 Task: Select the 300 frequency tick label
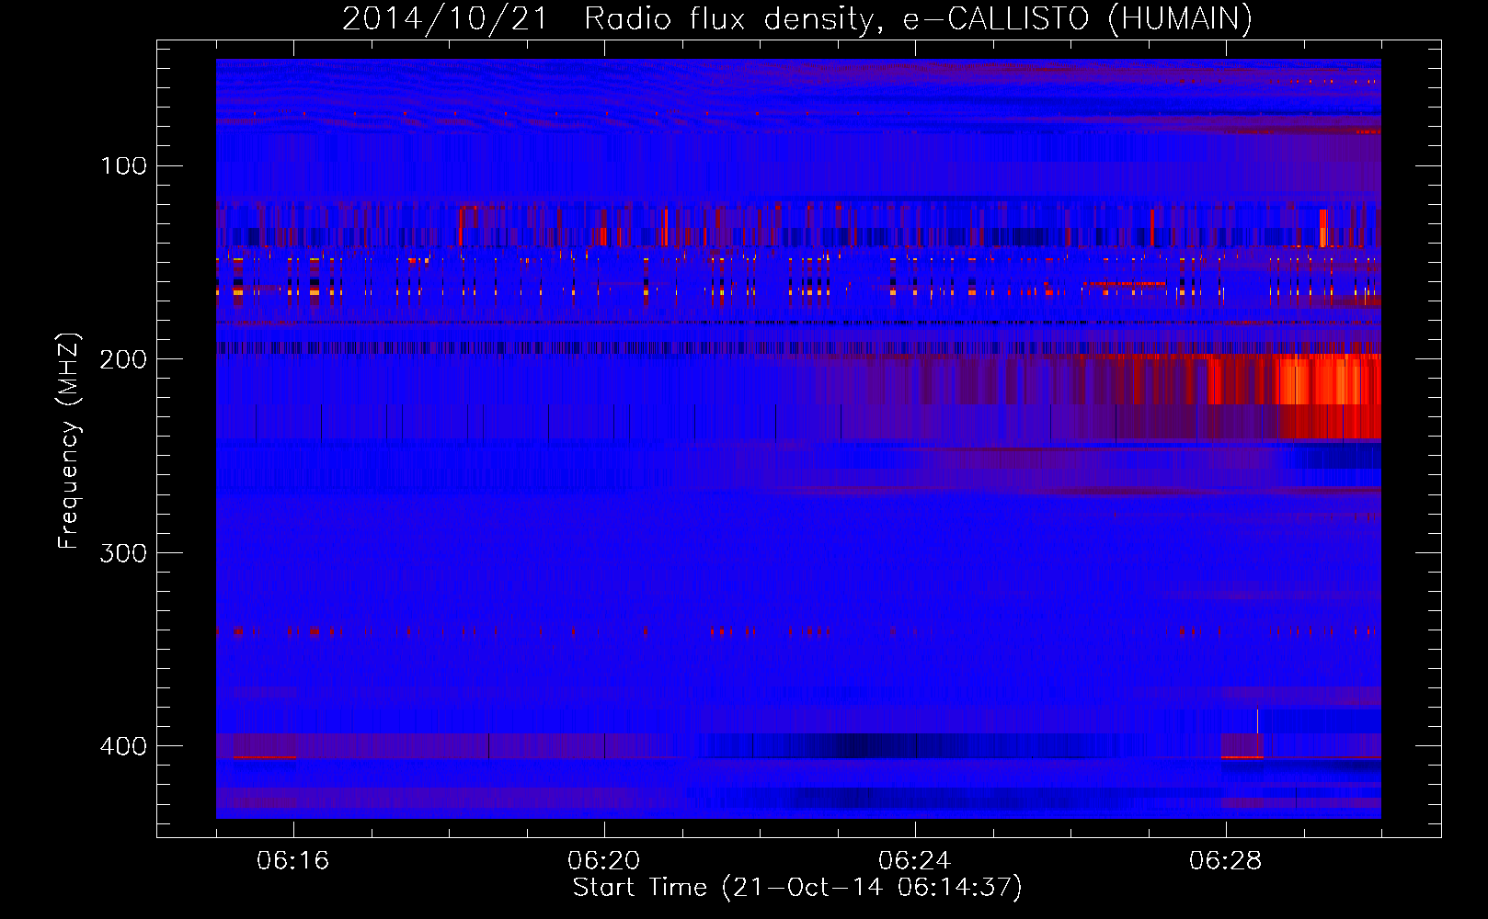coord(123,553)
